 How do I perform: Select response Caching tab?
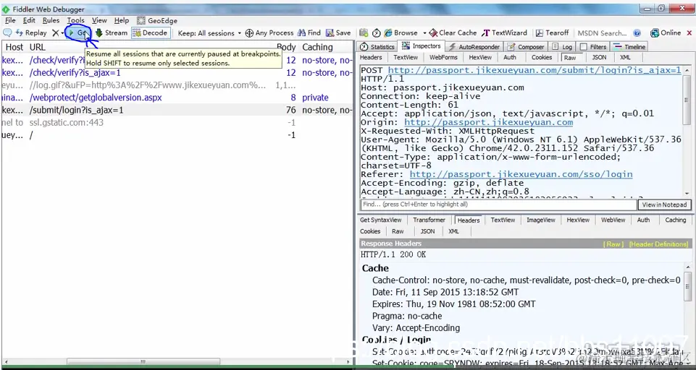[675, 220]
